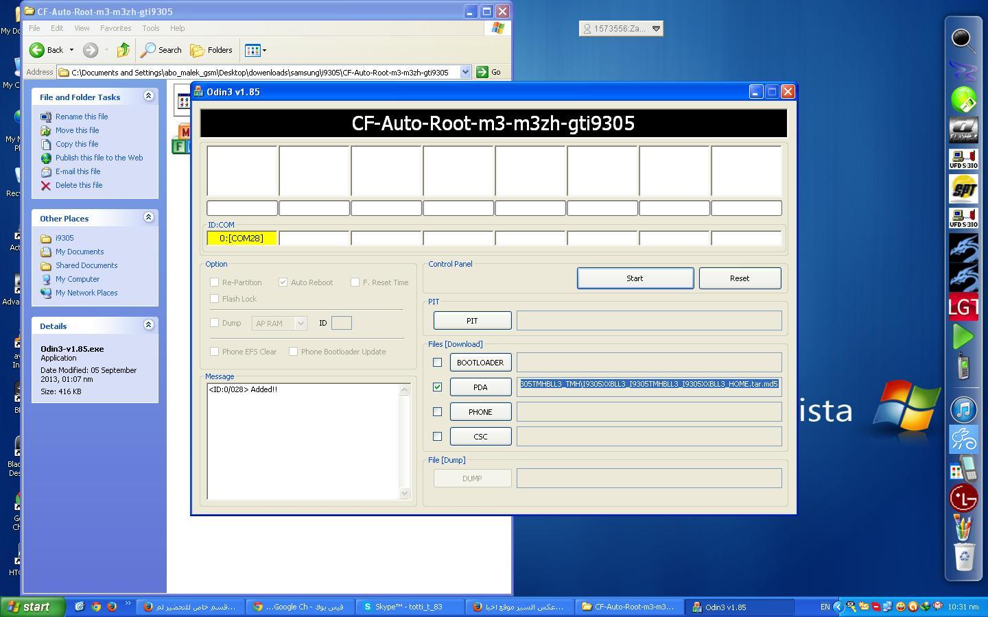The width and height of the screenshot is (988, 617).
Task: Click the green play arrow dock icon
Action: pos(963,337)
